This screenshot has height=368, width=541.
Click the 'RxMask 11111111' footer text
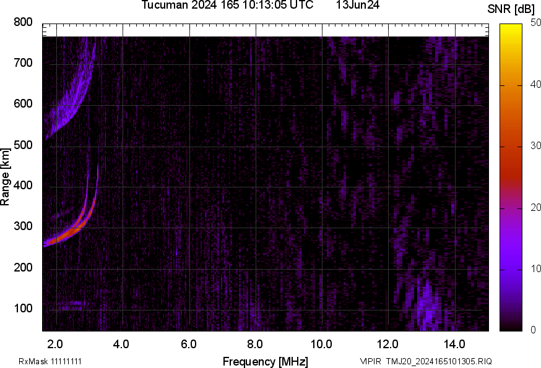pyautogui.click(x=50, y=361)
